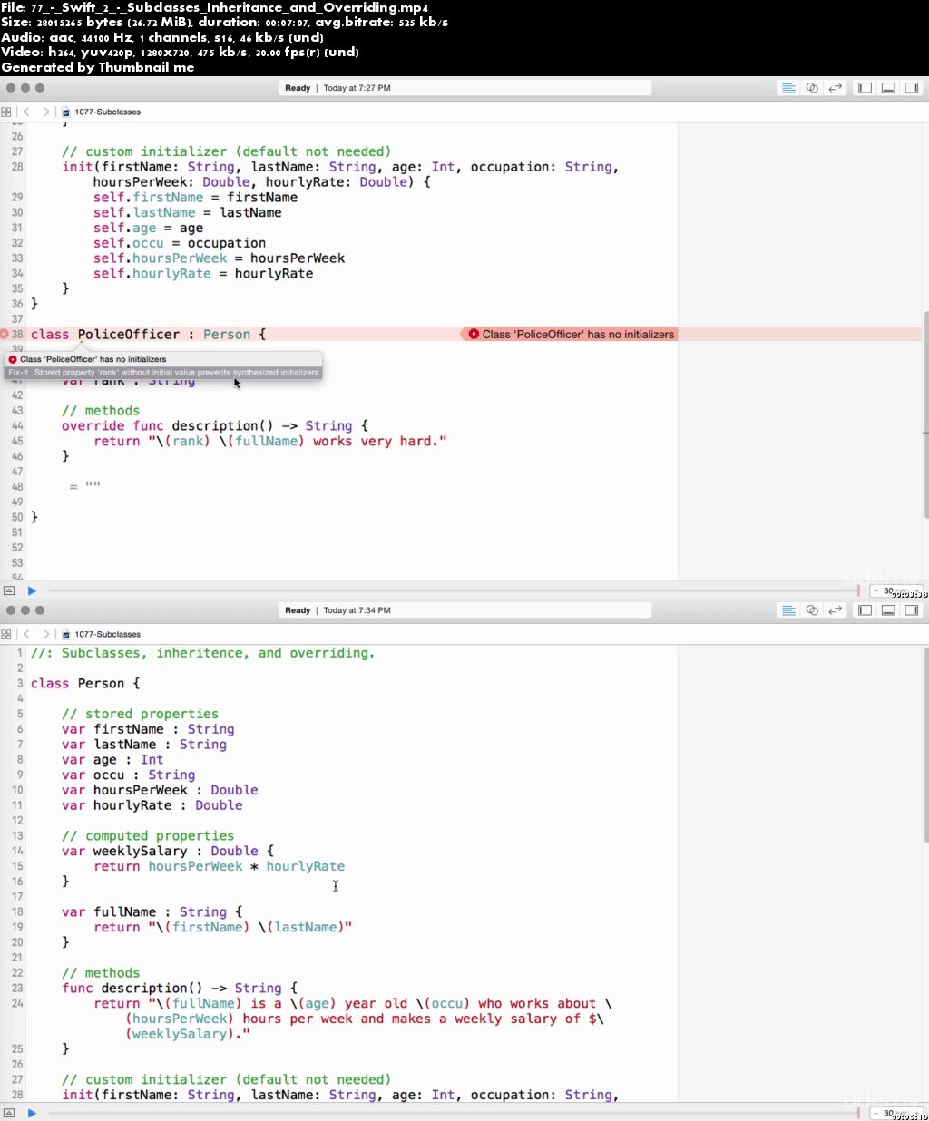Image resolution: width=929 pixels, height=1121 pixels.
Task: Click 'self.occu = occupation' code line
Action: point(180,243)
